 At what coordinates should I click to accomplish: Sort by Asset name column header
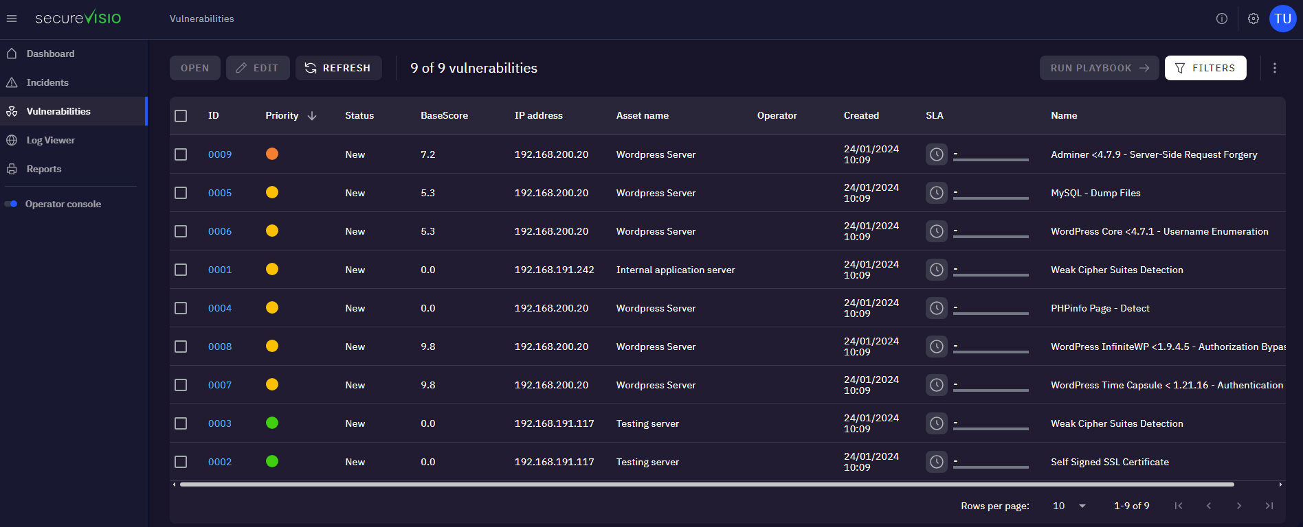pos(643,115)
